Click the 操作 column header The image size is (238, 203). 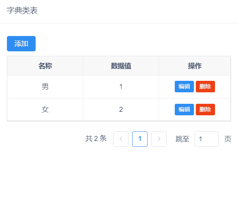pos(195,66)
